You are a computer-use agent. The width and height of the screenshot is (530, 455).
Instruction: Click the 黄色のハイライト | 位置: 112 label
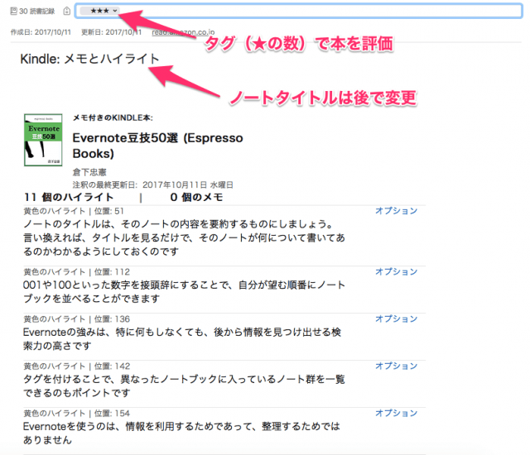76,272
